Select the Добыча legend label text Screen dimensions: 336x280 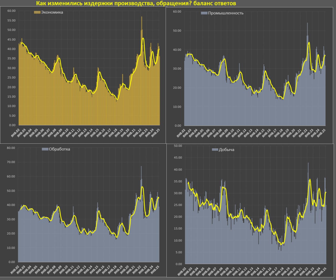coord(227,150)
